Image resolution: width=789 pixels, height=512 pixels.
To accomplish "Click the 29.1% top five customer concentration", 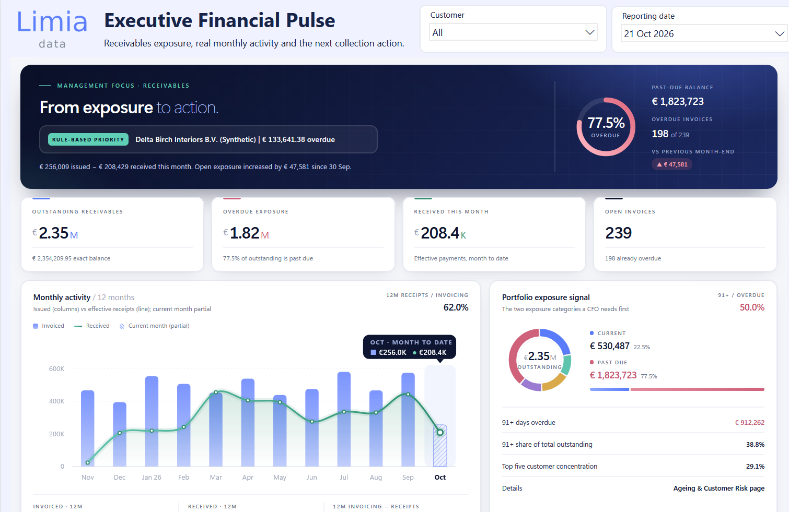I will [x=755, y=467].
